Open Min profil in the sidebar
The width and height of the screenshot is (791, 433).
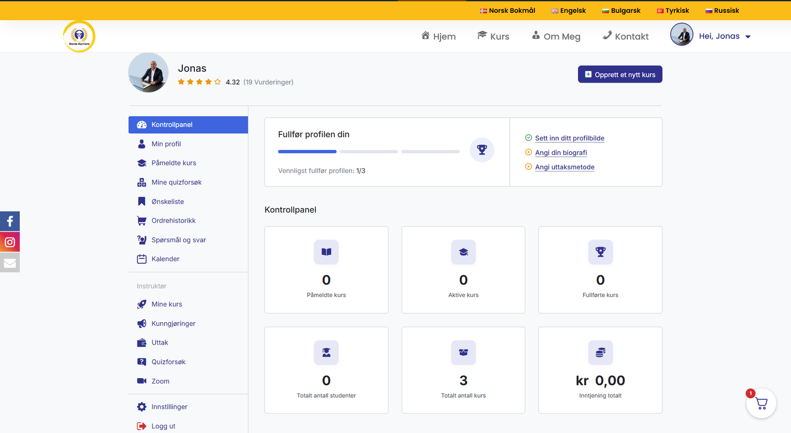(166, 144)
